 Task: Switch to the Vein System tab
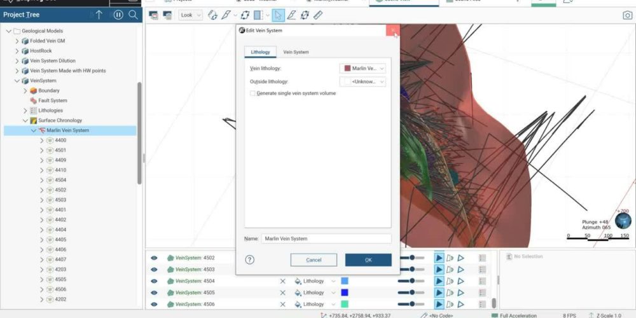tap(296, 52)
